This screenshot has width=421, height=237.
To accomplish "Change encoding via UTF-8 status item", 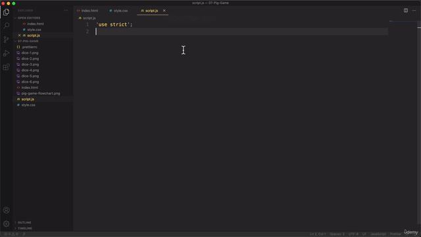I will (x=353, y=234).
